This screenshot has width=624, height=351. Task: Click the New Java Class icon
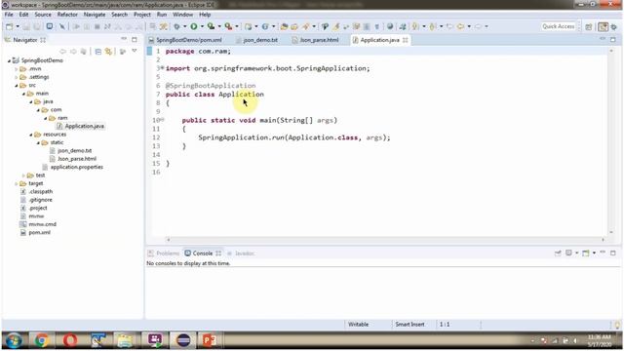(265, 26)
